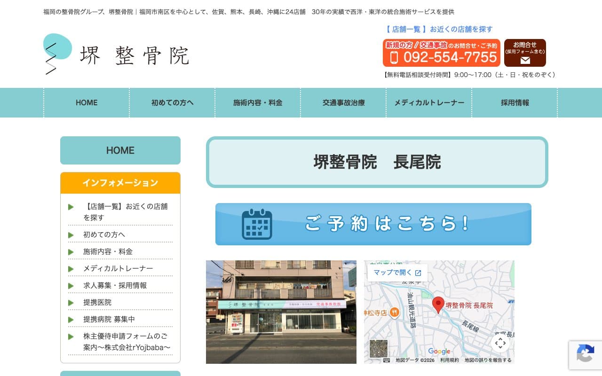Viewport: 602px width, 376px height.
Task: Click the clinic exterior photo
Action: click(281, 312)
